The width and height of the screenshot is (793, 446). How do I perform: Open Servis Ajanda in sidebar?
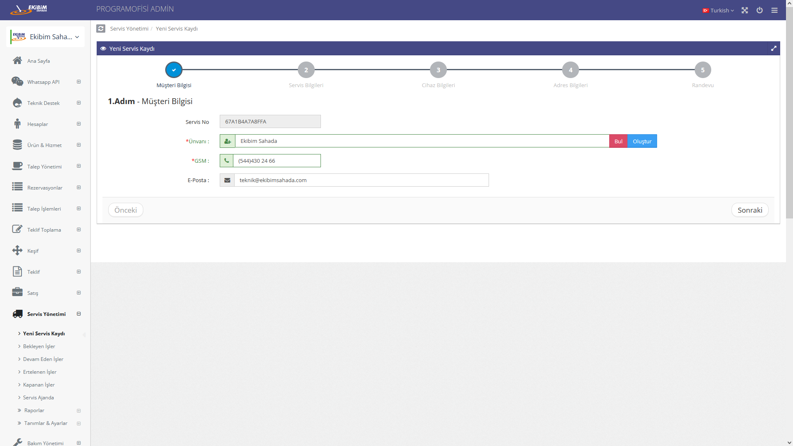point(38,398)
